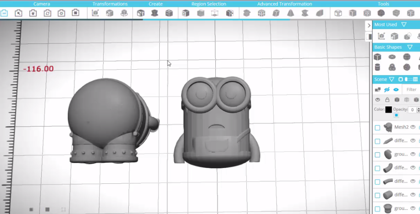The height and width of the screenshot is (214, 420).
Task: Tick the checkbox beside the flat slanted bar object
Action: pyautogui.click(x=378, y=141)
